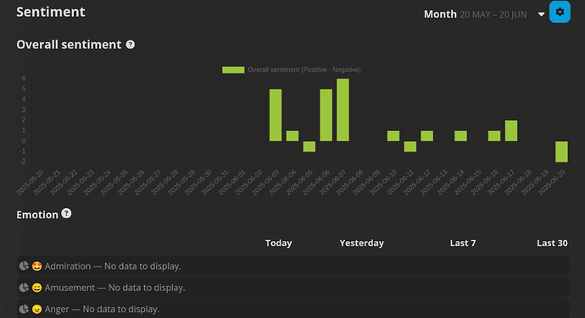Click the 20 MAY – 20 JUN date range
Image resolution: width=585 pixels, height=318 pixels.
pos(493,14)
